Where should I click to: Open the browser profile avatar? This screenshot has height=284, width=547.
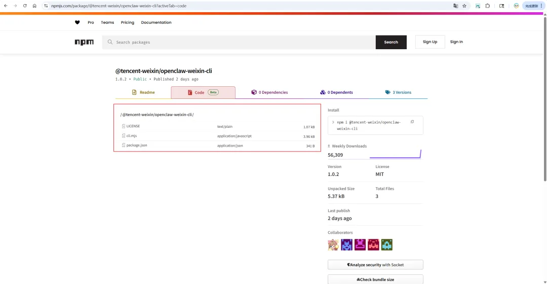pyautogui.click(x=516, y=6)
